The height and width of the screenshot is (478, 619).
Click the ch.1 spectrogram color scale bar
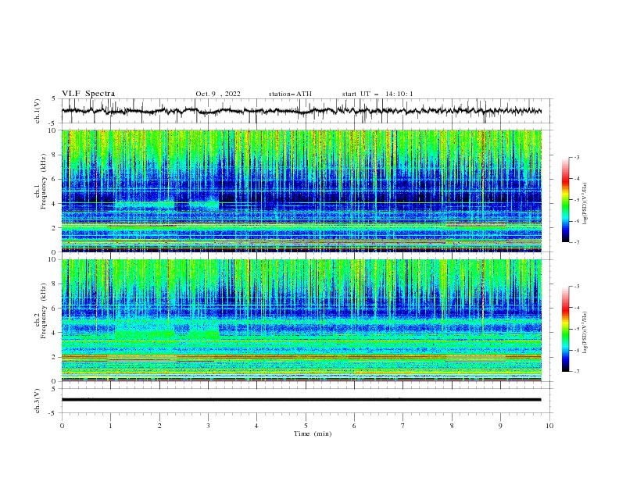point(565,200)
